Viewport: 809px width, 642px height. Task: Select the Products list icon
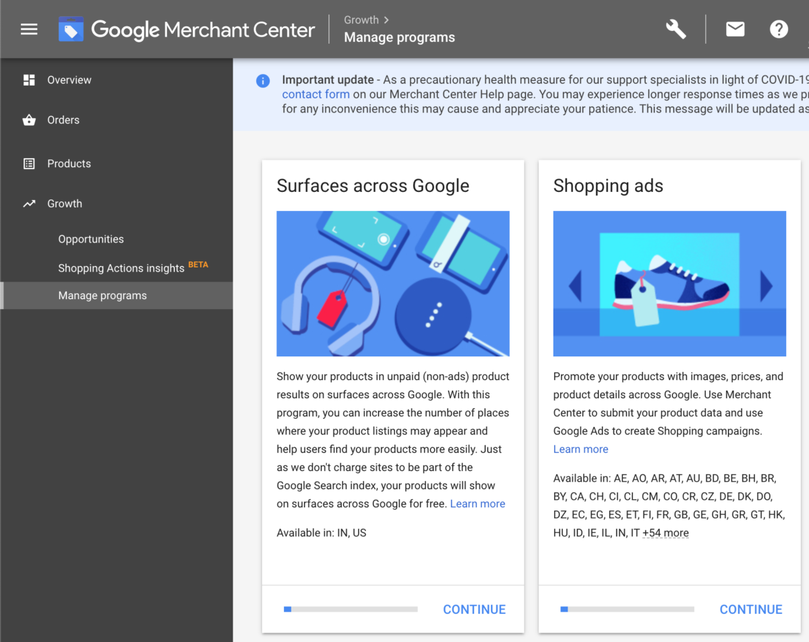[29, 163]
